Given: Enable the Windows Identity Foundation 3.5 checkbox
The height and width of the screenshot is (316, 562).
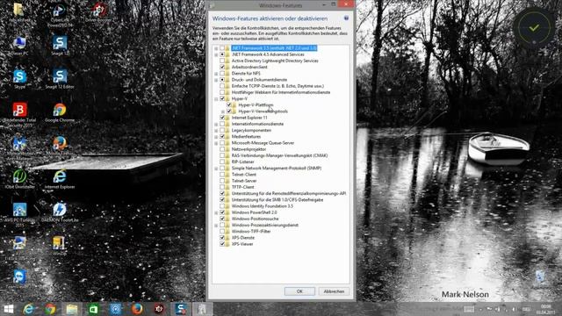Looking at the screenshot, I should pyautogui.click(x=222, y=206).
